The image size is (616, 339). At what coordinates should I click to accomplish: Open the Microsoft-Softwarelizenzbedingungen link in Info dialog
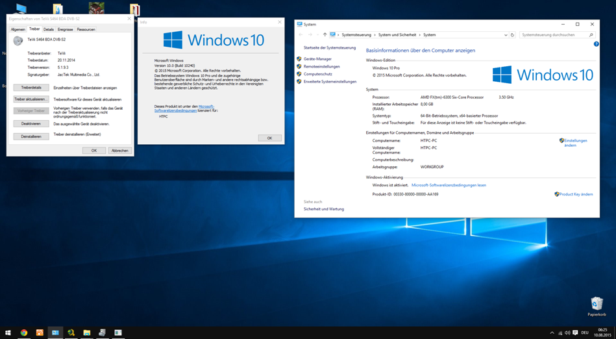coord(184,108)
